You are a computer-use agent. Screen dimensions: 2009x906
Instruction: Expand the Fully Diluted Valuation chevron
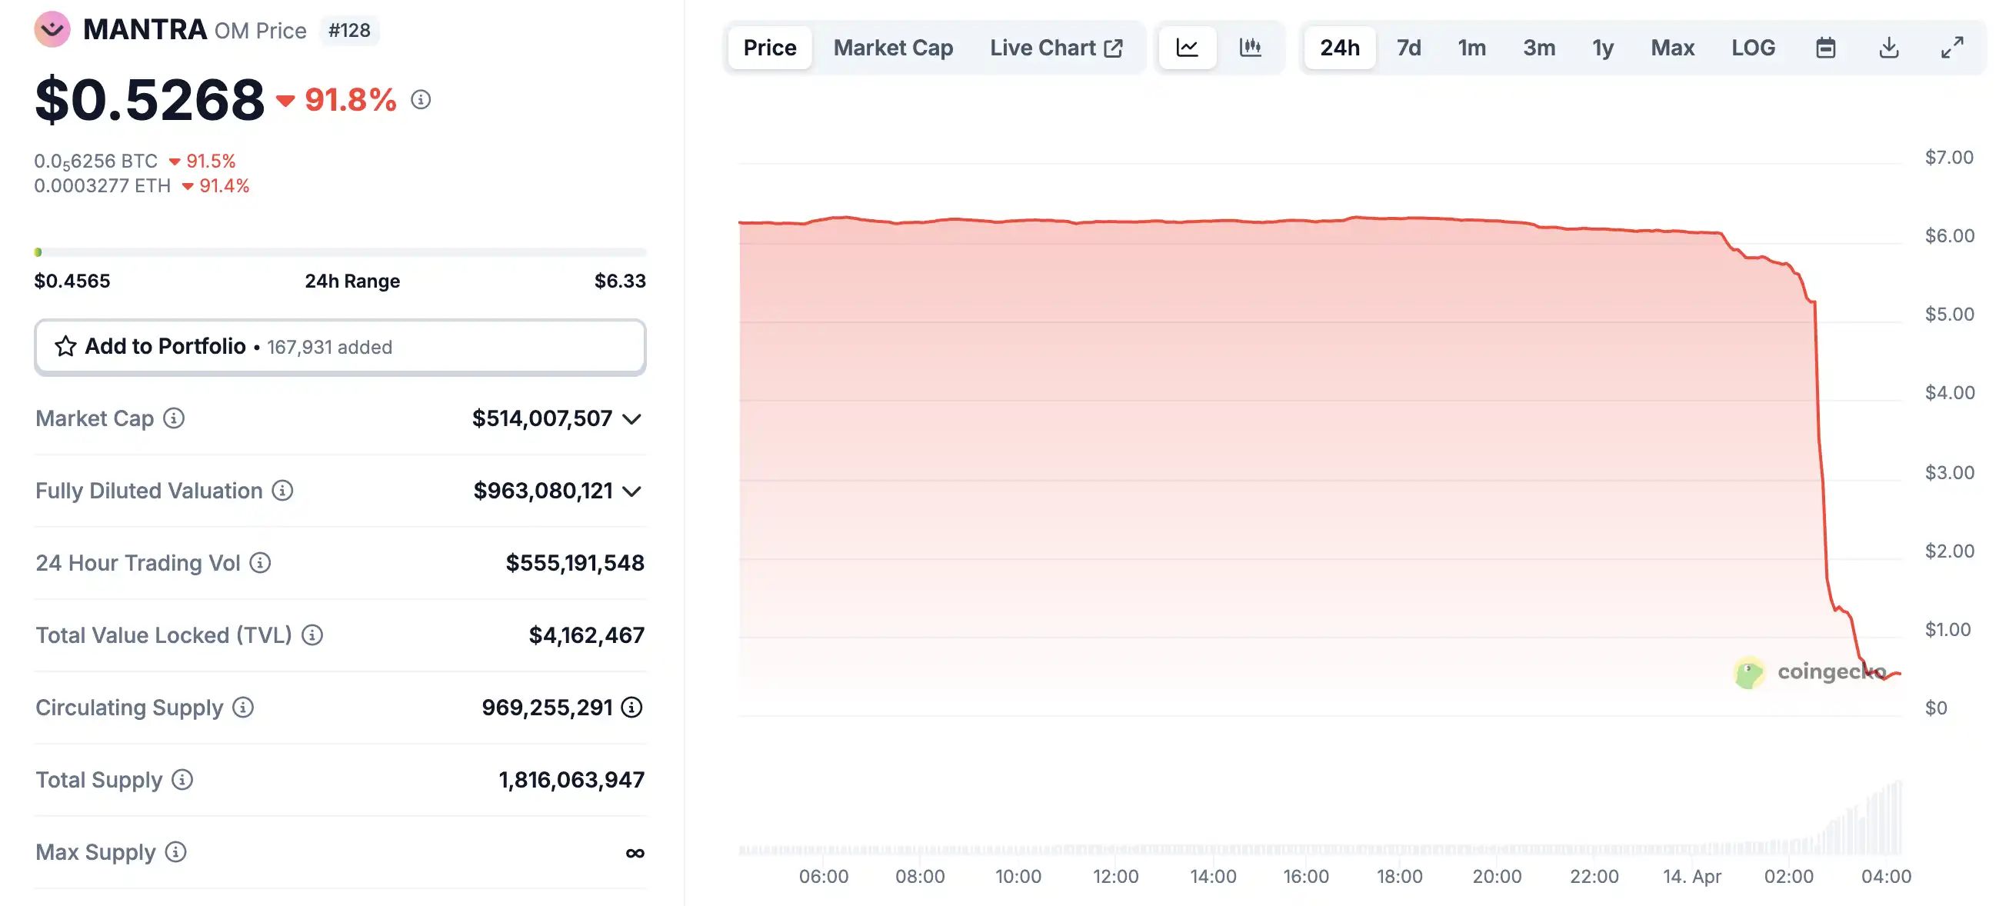[x=631, y=491]
